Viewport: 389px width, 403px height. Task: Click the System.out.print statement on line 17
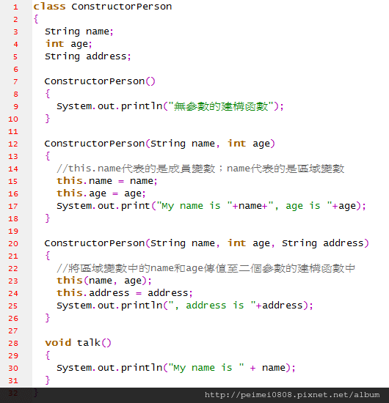click(x=211, y=206)
